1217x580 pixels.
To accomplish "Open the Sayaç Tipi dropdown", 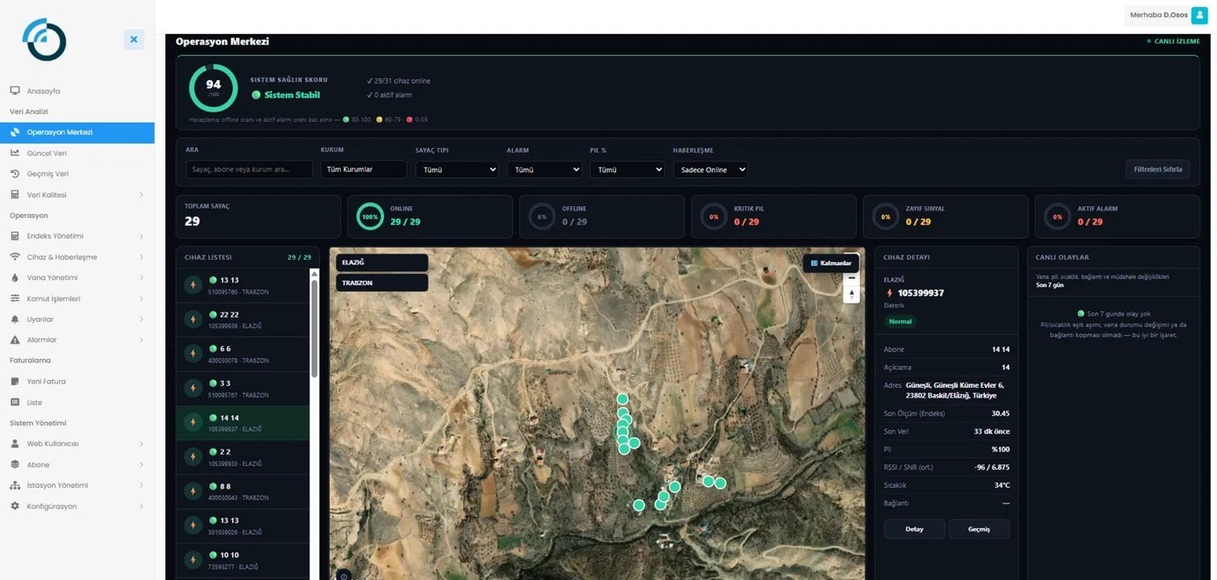I will (456, 170).
